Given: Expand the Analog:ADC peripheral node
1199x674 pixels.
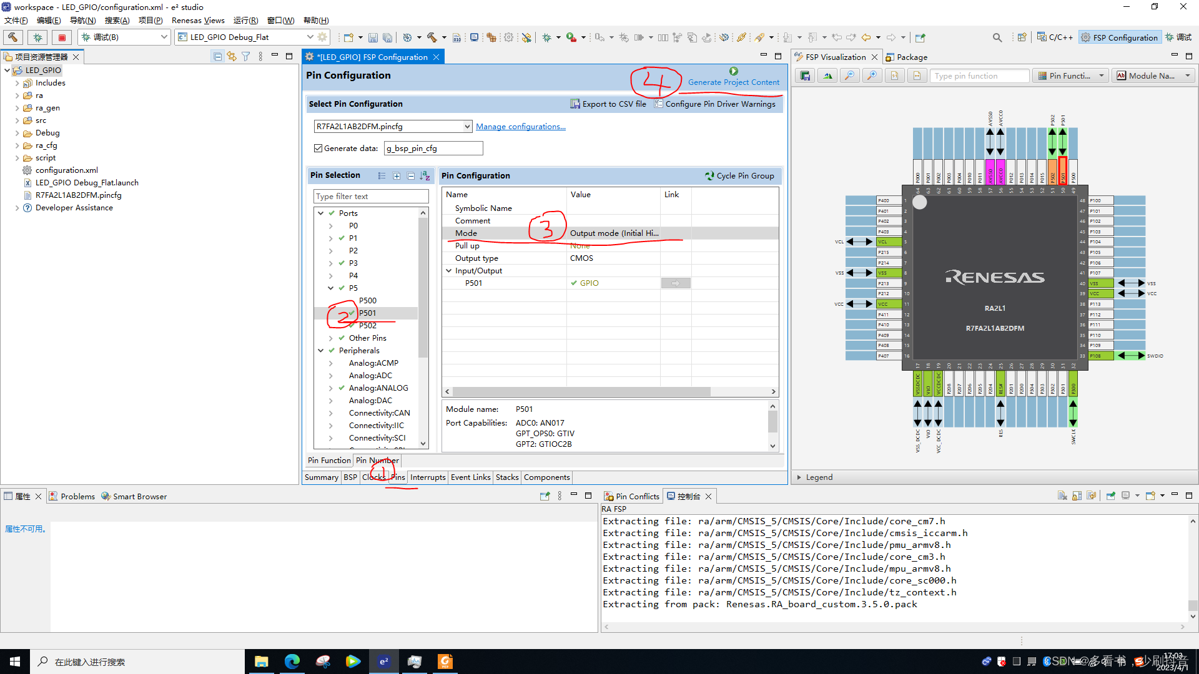Looking at the screenshot, I should coord(330,376).
